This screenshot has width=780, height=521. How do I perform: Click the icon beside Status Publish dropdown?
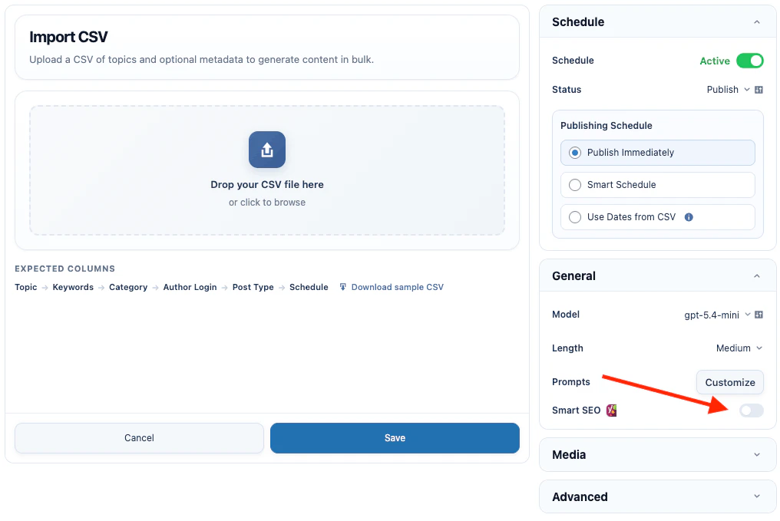pyautogui.click(x=759, y=90)
